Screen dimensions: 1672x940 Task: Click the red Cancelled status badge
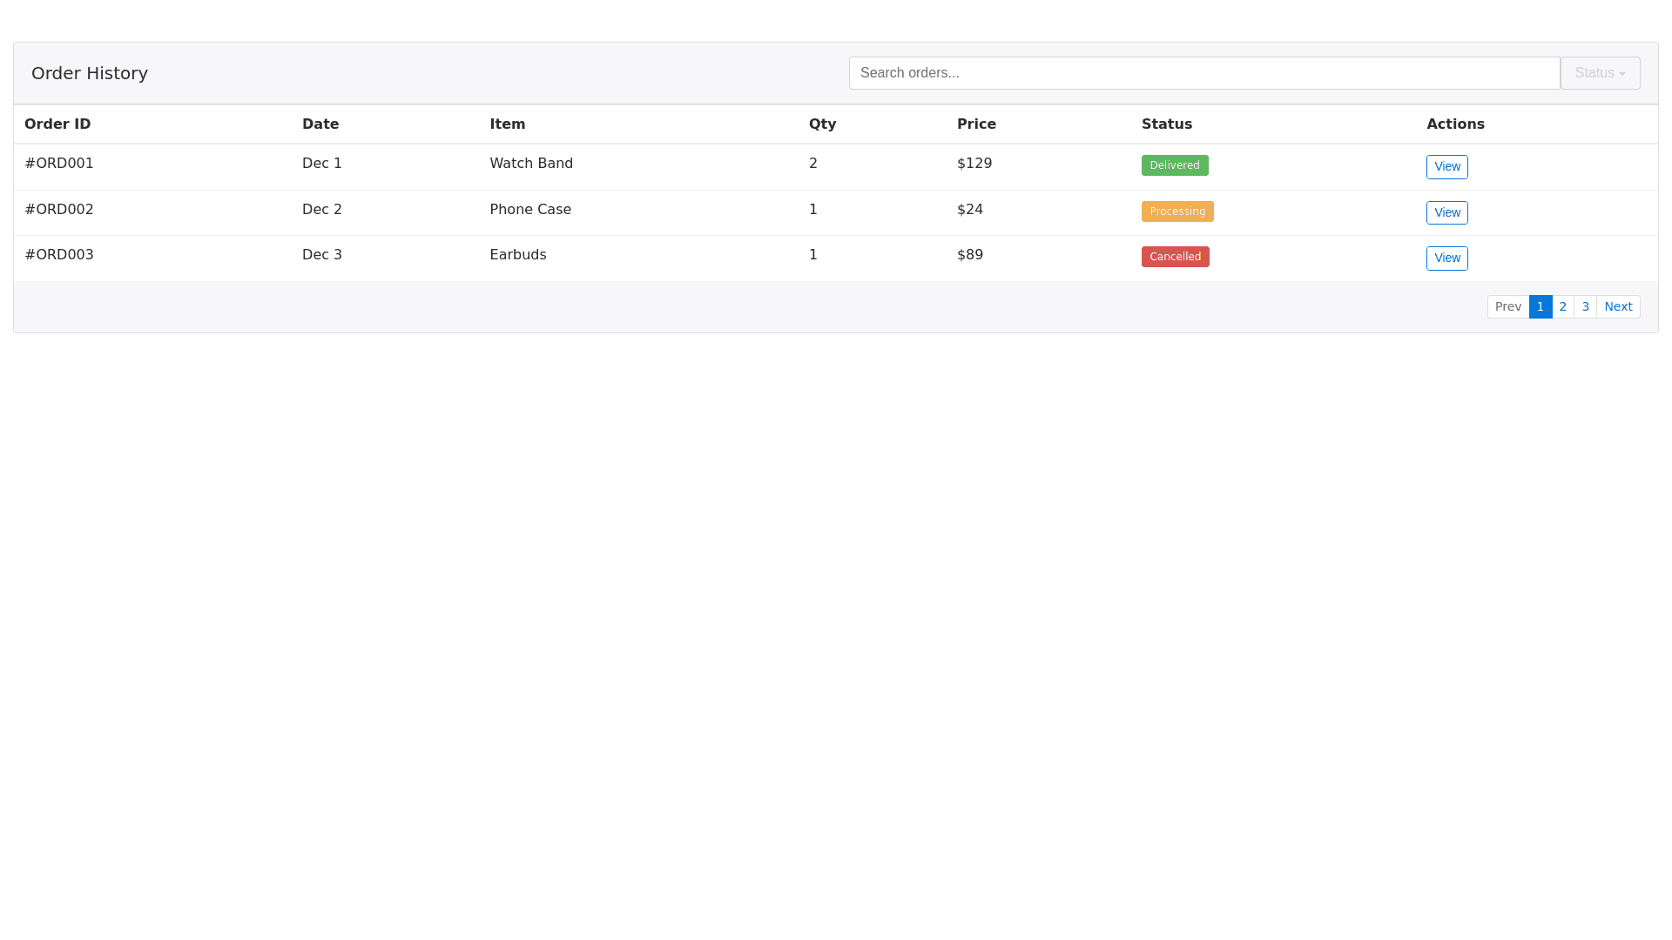coord(1175,257)
